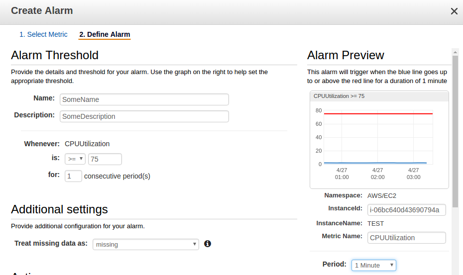
Task: Open the Period dropdown
Action: pos(373,265)
